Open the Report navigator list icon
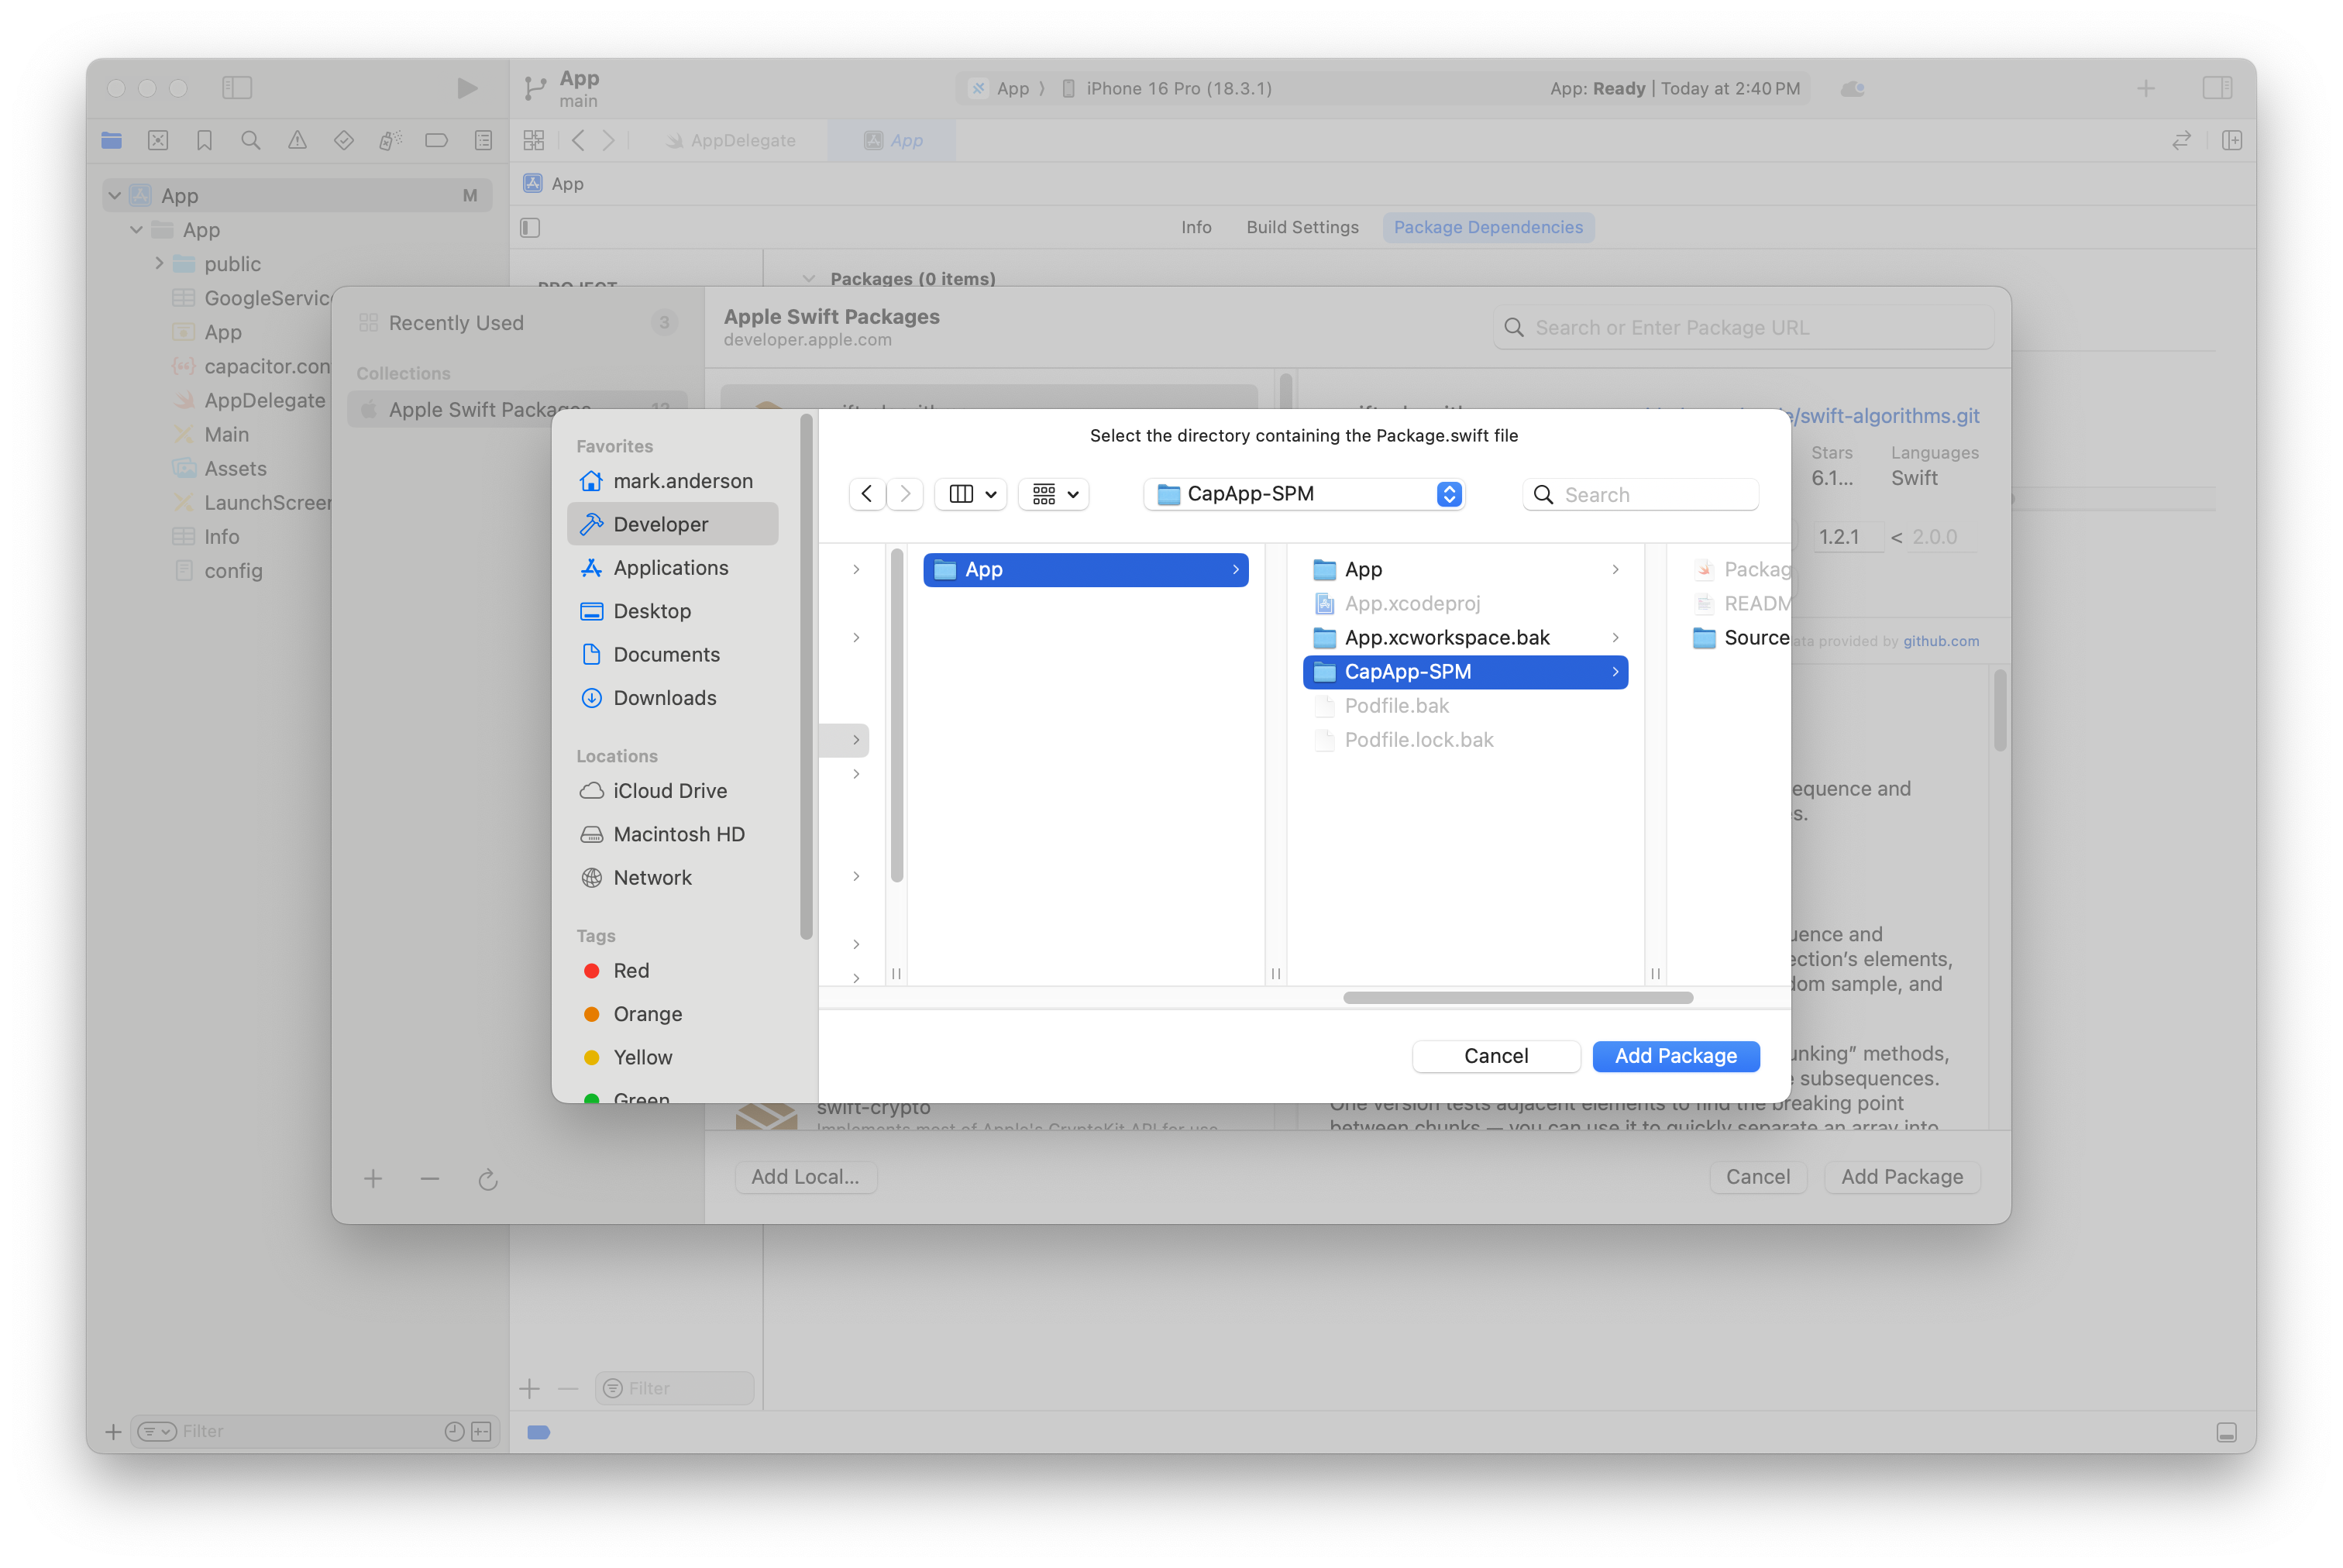Viewport: 2343px width, 1568px height. pyautogui.click(x=483, y=140)
